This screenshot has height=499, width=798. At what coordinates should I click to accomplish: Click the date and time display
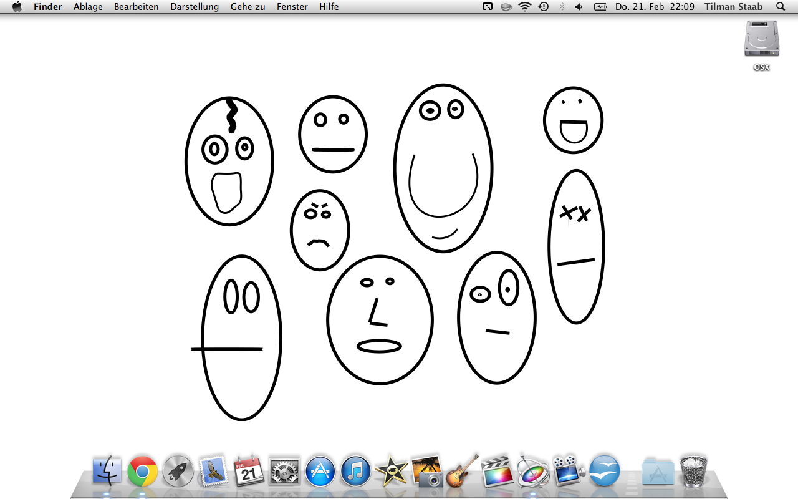click(655, 7)
